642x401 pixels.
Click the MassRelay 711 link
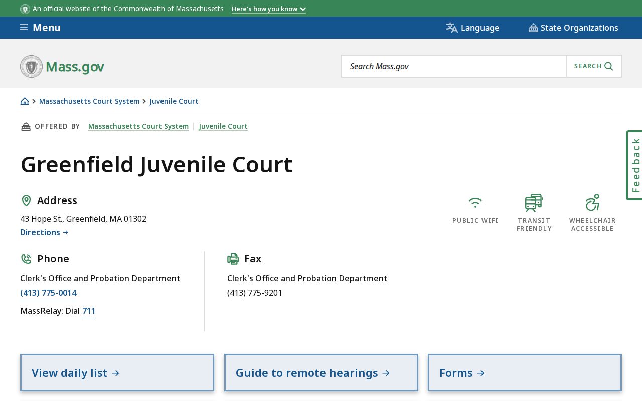(89, 311)
